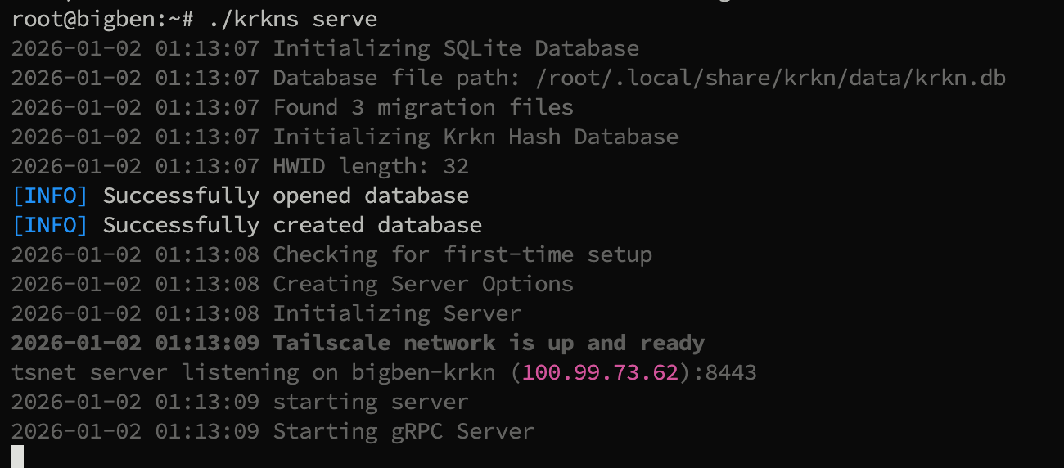Click the bold 'Tailscale network is up and ready' line
Viewport: 1064px width, 468px height.
pyautogui.click(x=358, y=343)
